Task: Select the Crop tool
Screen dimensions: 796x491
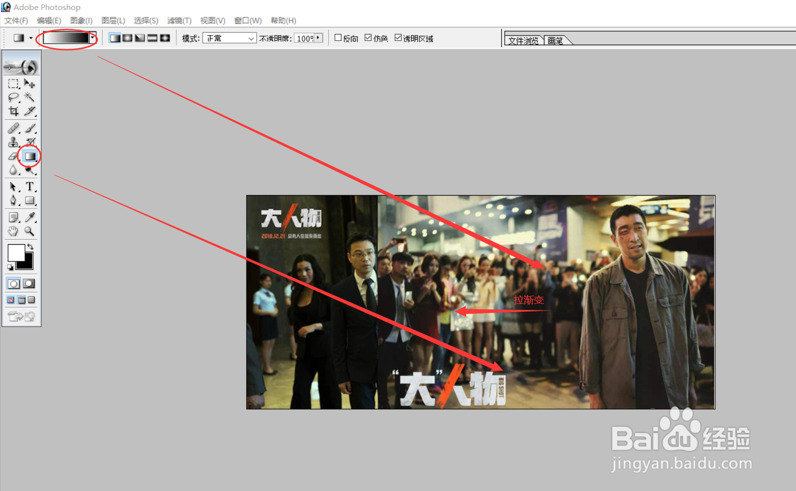Action: pyautogui.click(x=14, y=111)
